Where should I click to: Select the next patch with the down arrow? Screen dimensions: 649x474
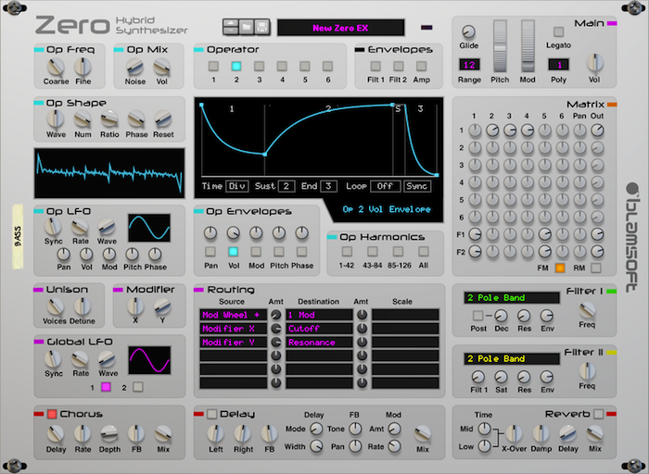(x=231, y=31)
